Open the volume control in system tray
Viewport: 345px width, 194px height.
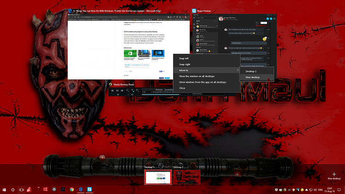[315, 190]
